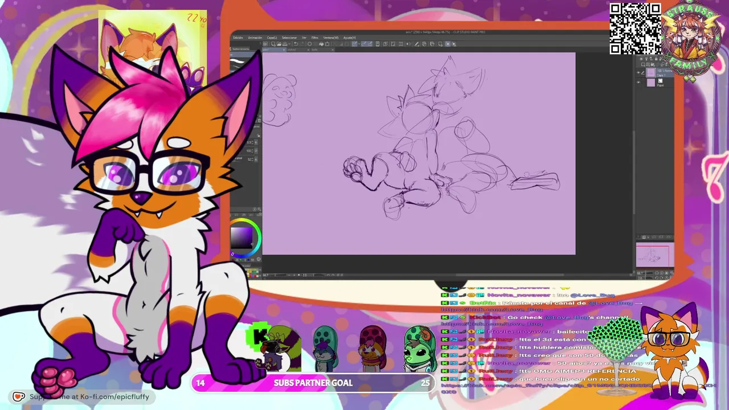
Task: Click the Navigator preview thumbnail
Action: point(655,255)
